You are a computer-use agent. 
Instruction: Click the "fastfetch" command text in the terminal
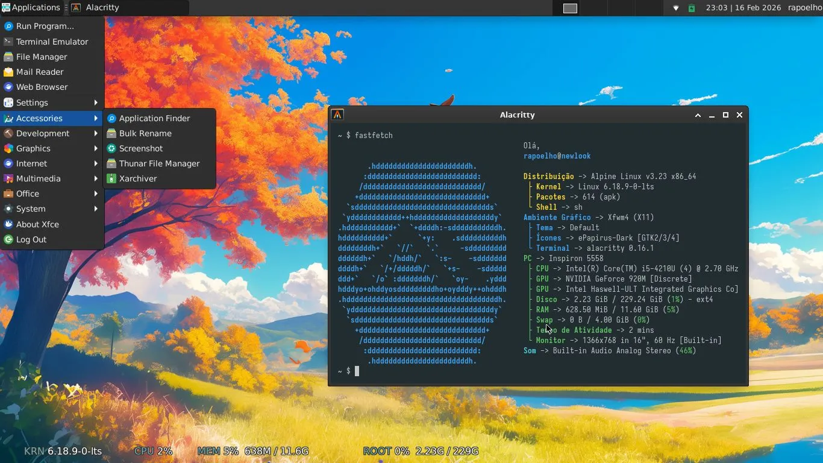pyautogui.click(x=374, y=135)
